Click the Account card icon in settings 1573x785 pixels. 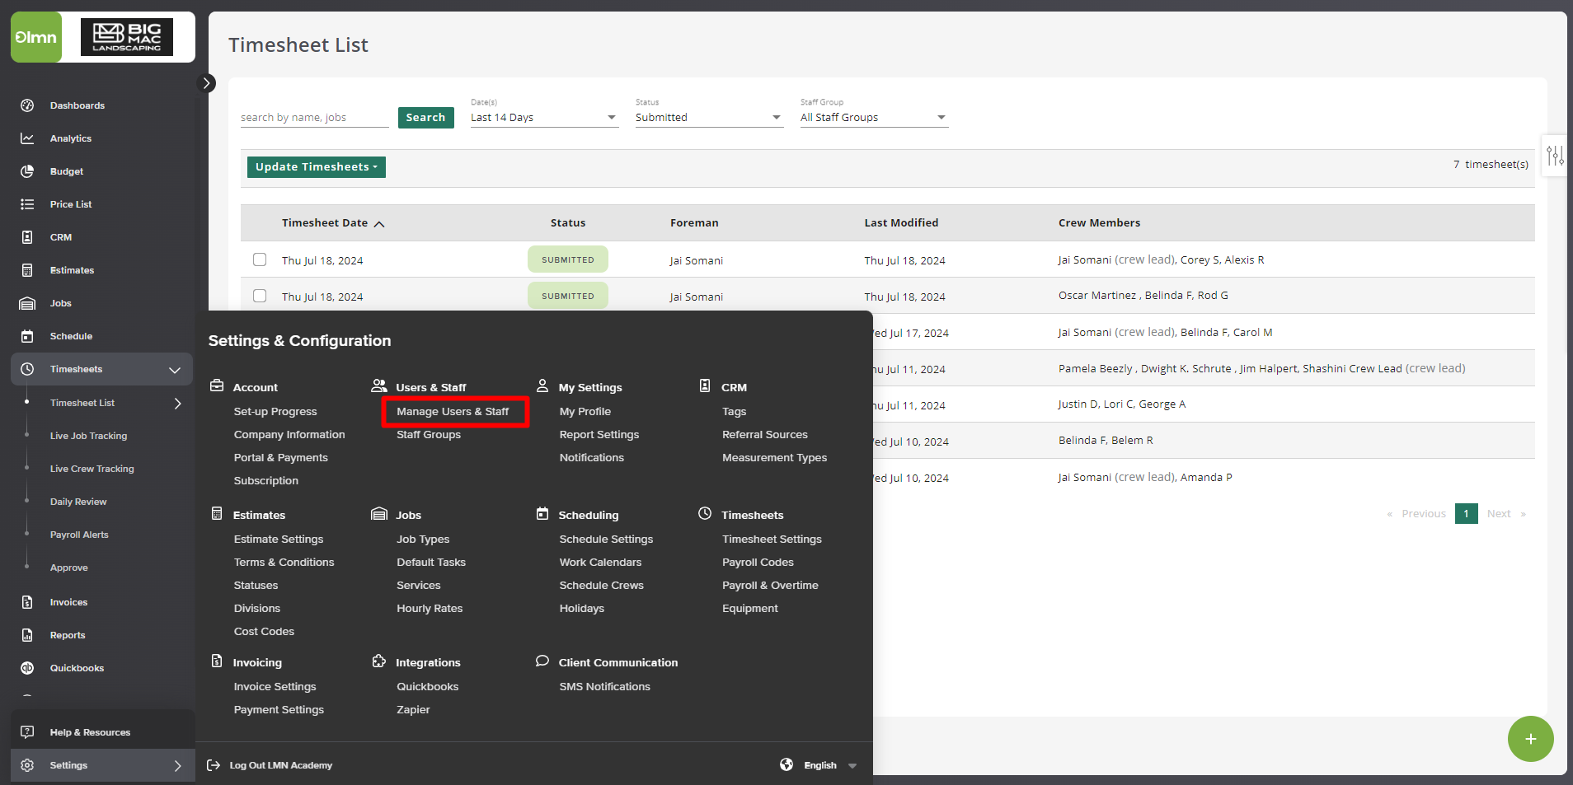[x=217, y=385]
